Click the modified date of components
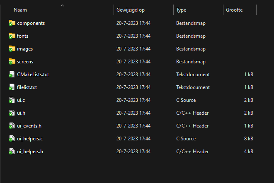This screenshot has height=183, width=274. 133,23
